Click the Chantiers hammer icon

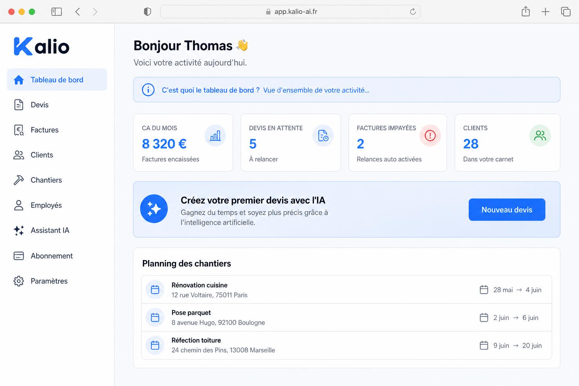point(19,180)
